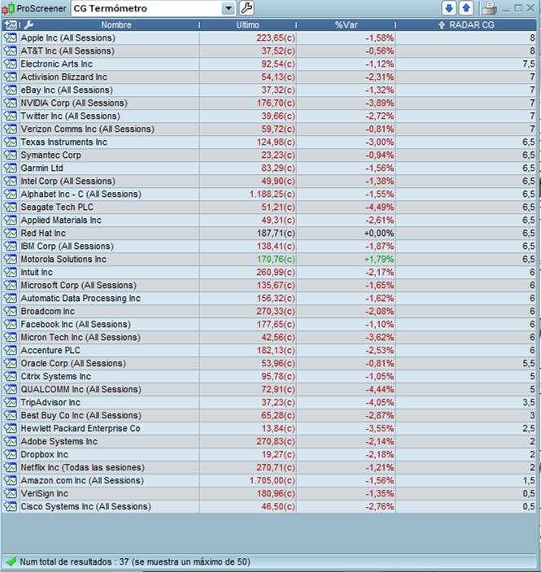
Task: Open the chart icon for Apple Inc
Action: (x=11, y=38)
